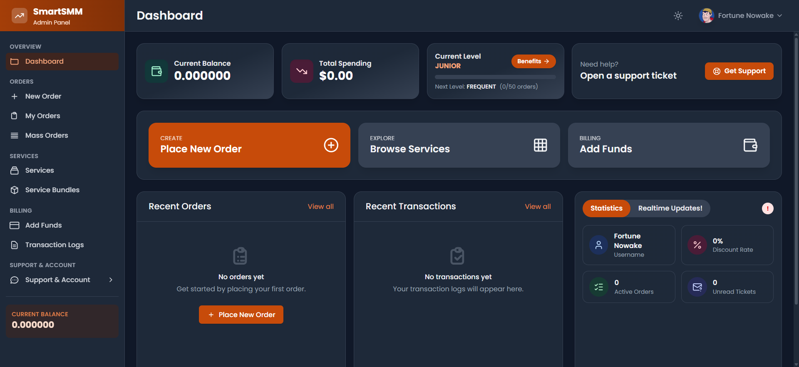
Task: Toggle the light/dark theme sun icon
Action: click(678, 16)
